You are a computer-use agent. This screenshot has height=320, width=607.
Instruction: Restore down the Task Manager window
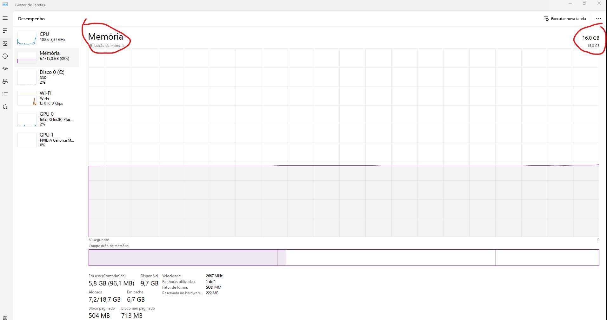(584, 3)
